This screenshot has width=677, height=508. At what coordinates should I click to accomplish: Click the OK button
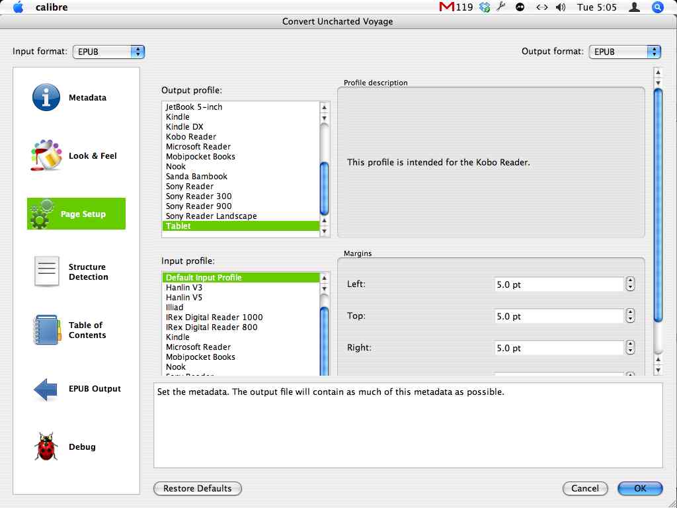click(x=640, y=489)
